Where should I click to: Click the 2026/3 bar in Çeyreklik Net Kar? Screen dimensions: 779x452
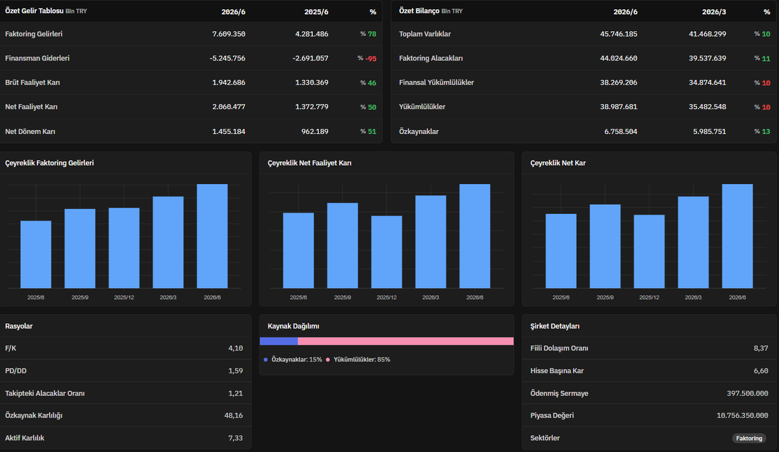coord(693,242)
